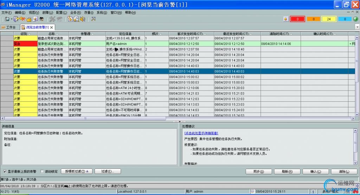The width and height of the screenshot is (360, 195).
Task: Open the tab list dropdown arrow at the far right
Action: [x=357, y=27]
